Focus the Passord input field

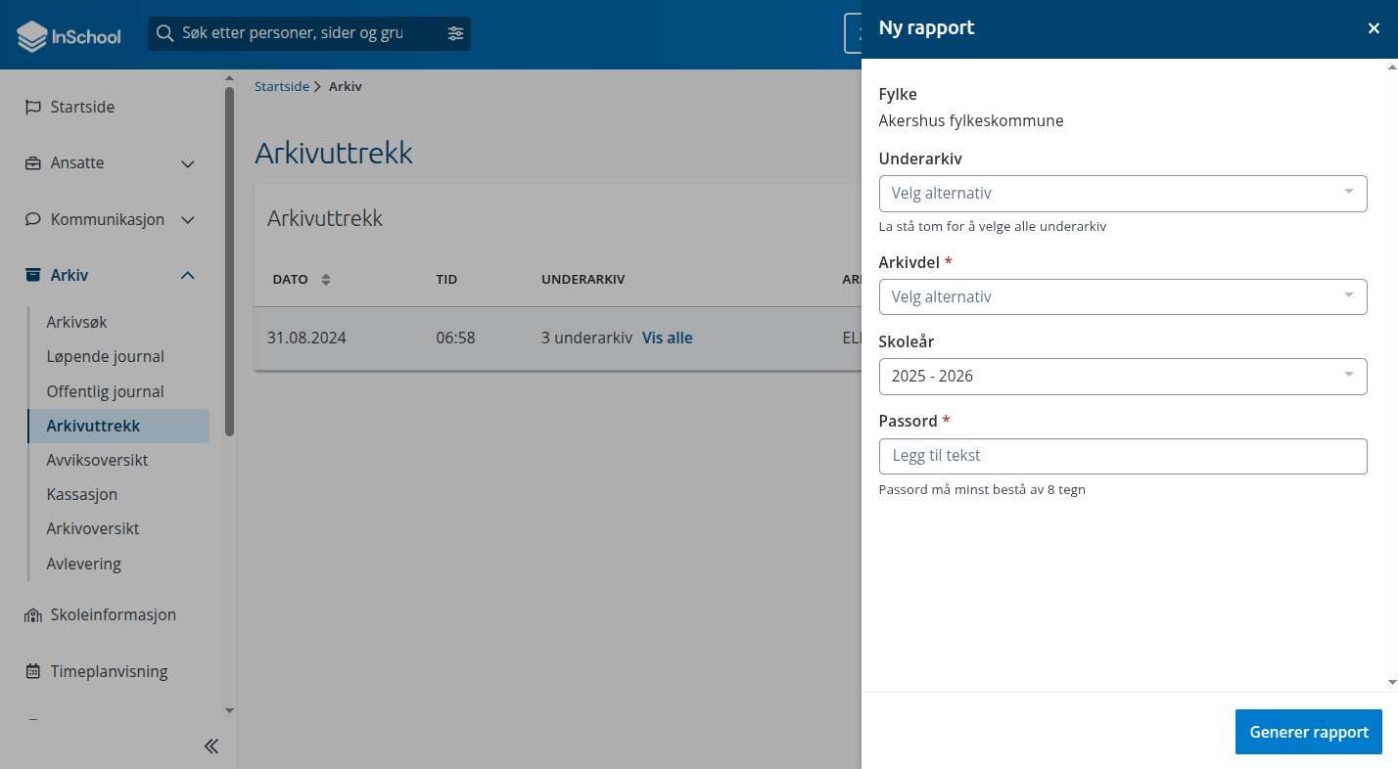(1123, 456)
